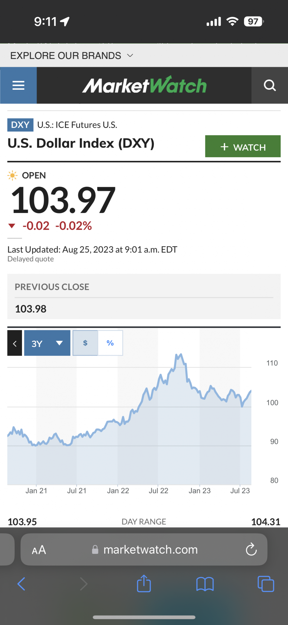Tap the Safari reload page icon
Screen dimensions: 288x625
point(251,549)
